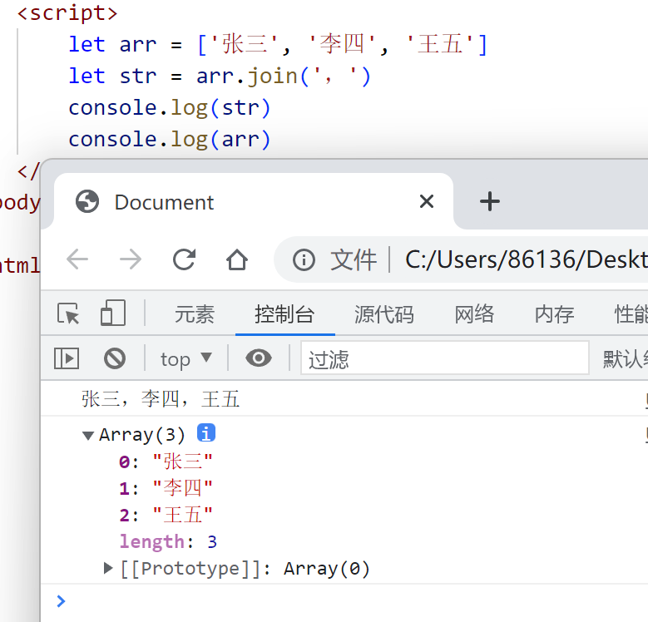Click the address bar file path
The image size is (648, 622).
tap(526, 259)
